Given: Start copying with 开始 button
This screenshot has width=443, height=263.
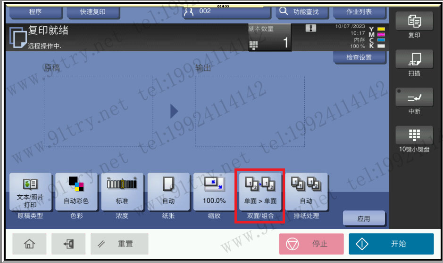Looking at the screenshot, I should point(391,244).
